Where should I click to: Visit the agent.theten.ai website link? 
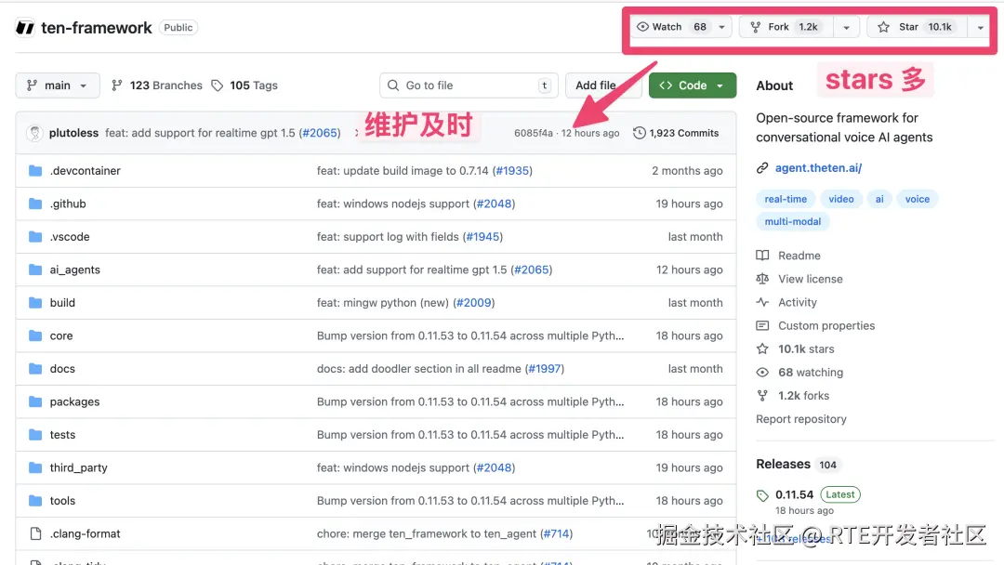(818, 167)
